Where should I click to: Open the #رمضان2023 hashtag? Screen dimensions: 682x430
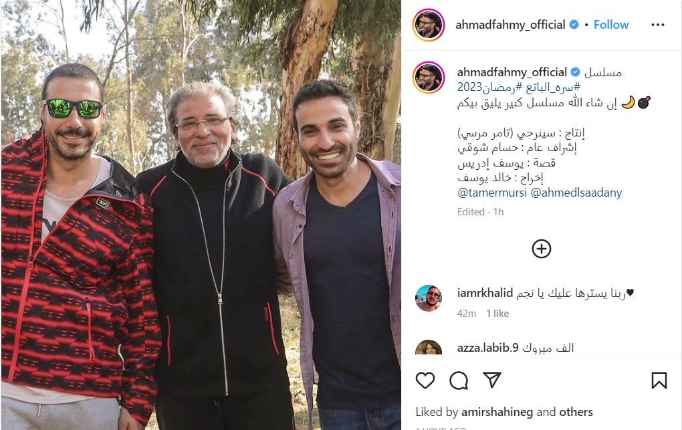pos(489,87)
